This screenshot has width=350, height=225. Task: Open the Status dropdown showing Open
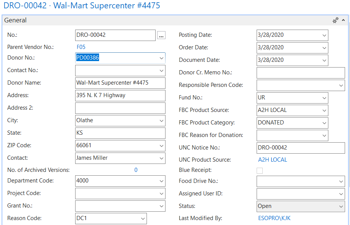tap(341, 206)
